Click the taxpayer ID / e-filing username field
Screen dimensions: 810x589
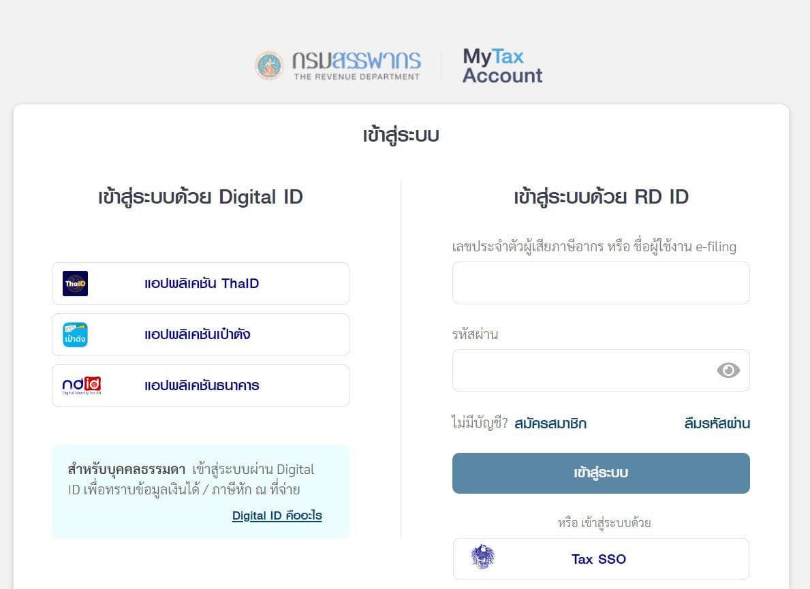pyautogui.click(x=600, y=283)
